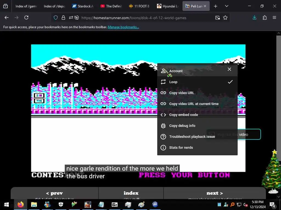
Task: Select Copy video URL at current time
Action: (x=197, y=104)
